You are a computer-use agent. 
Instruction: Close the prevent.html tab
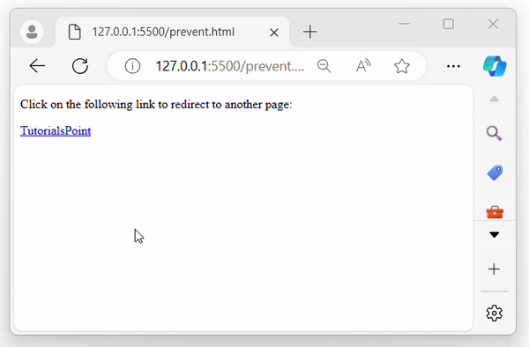point(274,33)
